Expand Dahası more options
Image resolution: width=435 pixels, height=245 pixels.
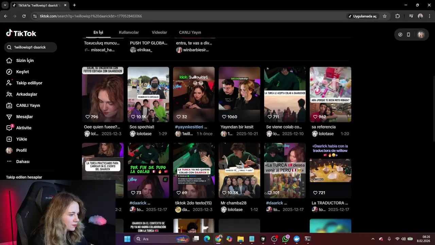pos(23,162)
